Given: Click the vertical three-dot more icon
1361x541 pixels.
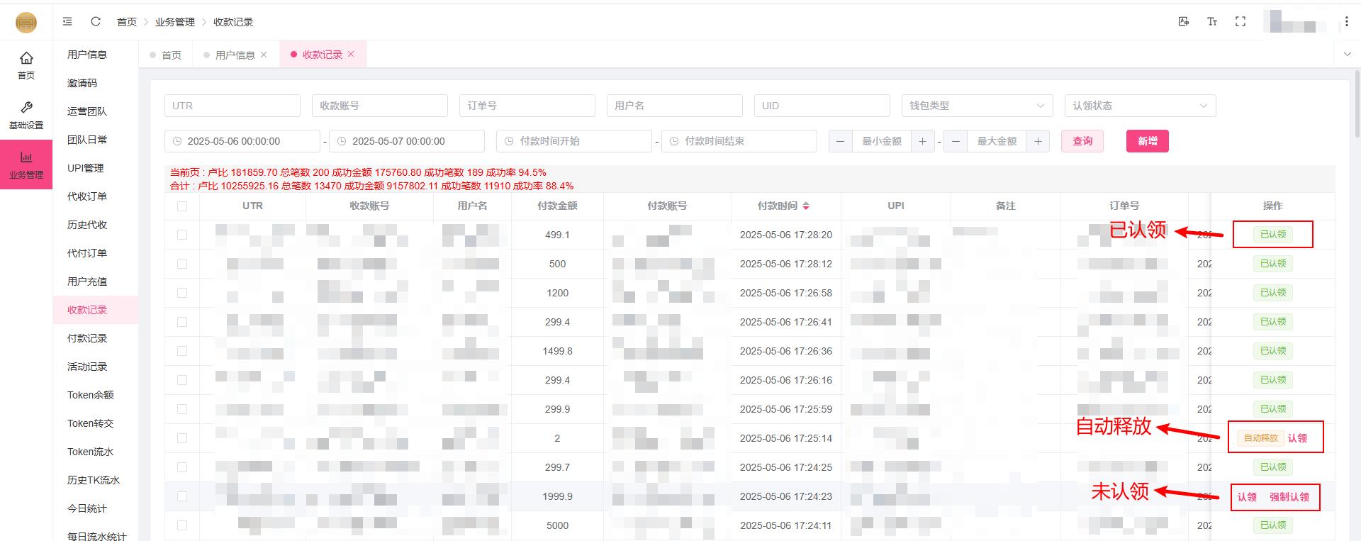Looking at the screenshot, I should pos(1346,21).
